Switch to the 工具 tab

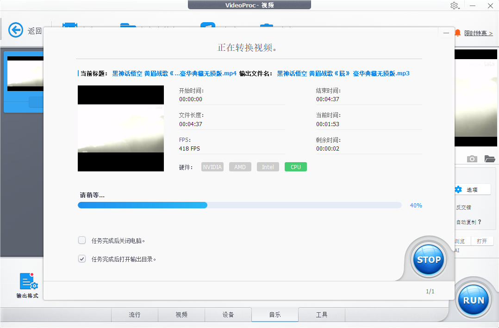click(x=321, y=315)
